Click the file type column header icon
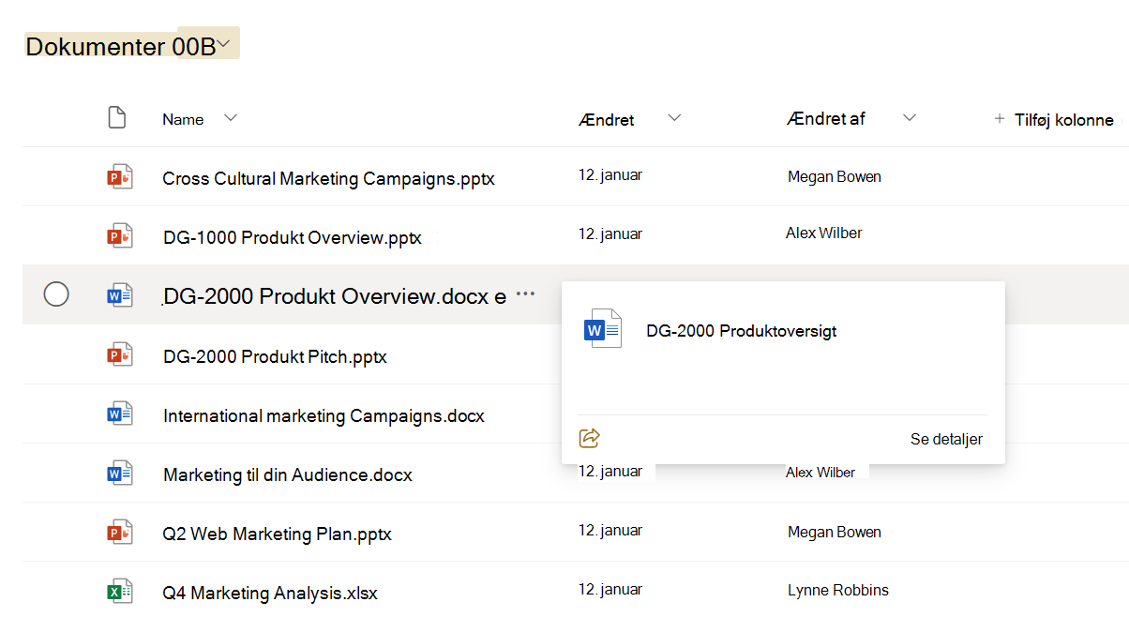This screenshot has width=1129, height=617. [x=116, y=118]
